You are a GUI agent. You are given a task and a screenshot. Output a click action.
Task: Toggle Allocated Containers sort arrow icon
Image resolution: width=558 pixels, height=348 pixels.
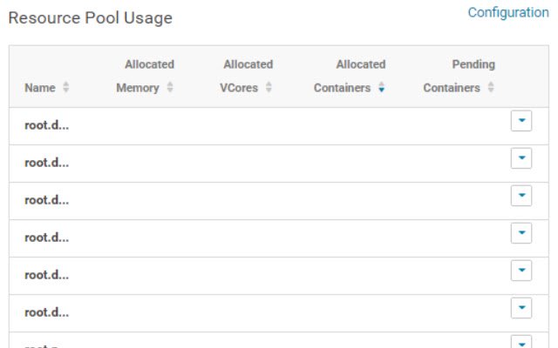(382, 87)
